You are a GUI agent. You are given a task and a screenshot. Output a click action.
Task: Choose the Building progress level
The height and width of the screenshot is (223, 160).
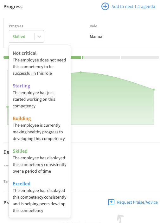[39, 128]
